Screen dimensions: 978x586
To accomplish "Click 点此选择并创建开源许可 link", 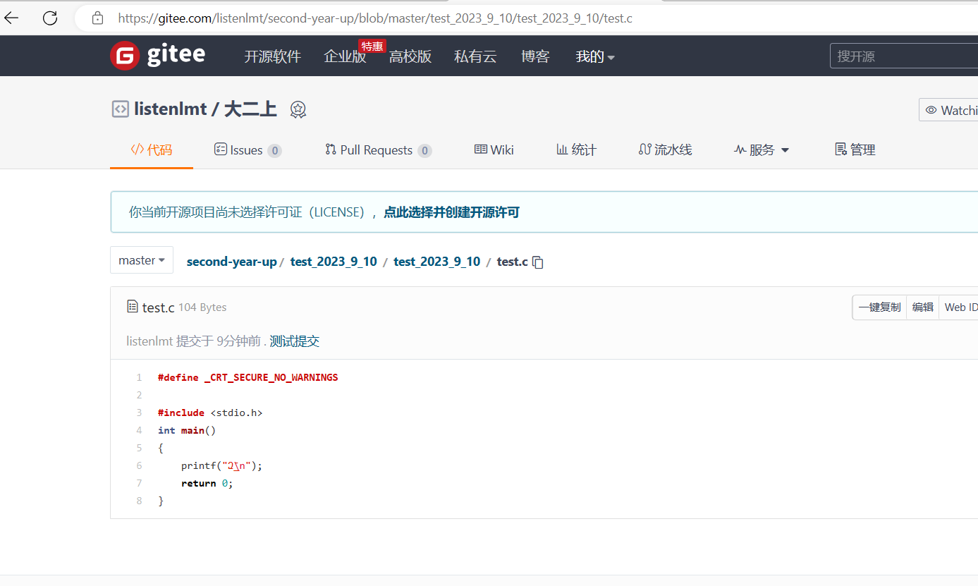I will [x=451, y=212].
